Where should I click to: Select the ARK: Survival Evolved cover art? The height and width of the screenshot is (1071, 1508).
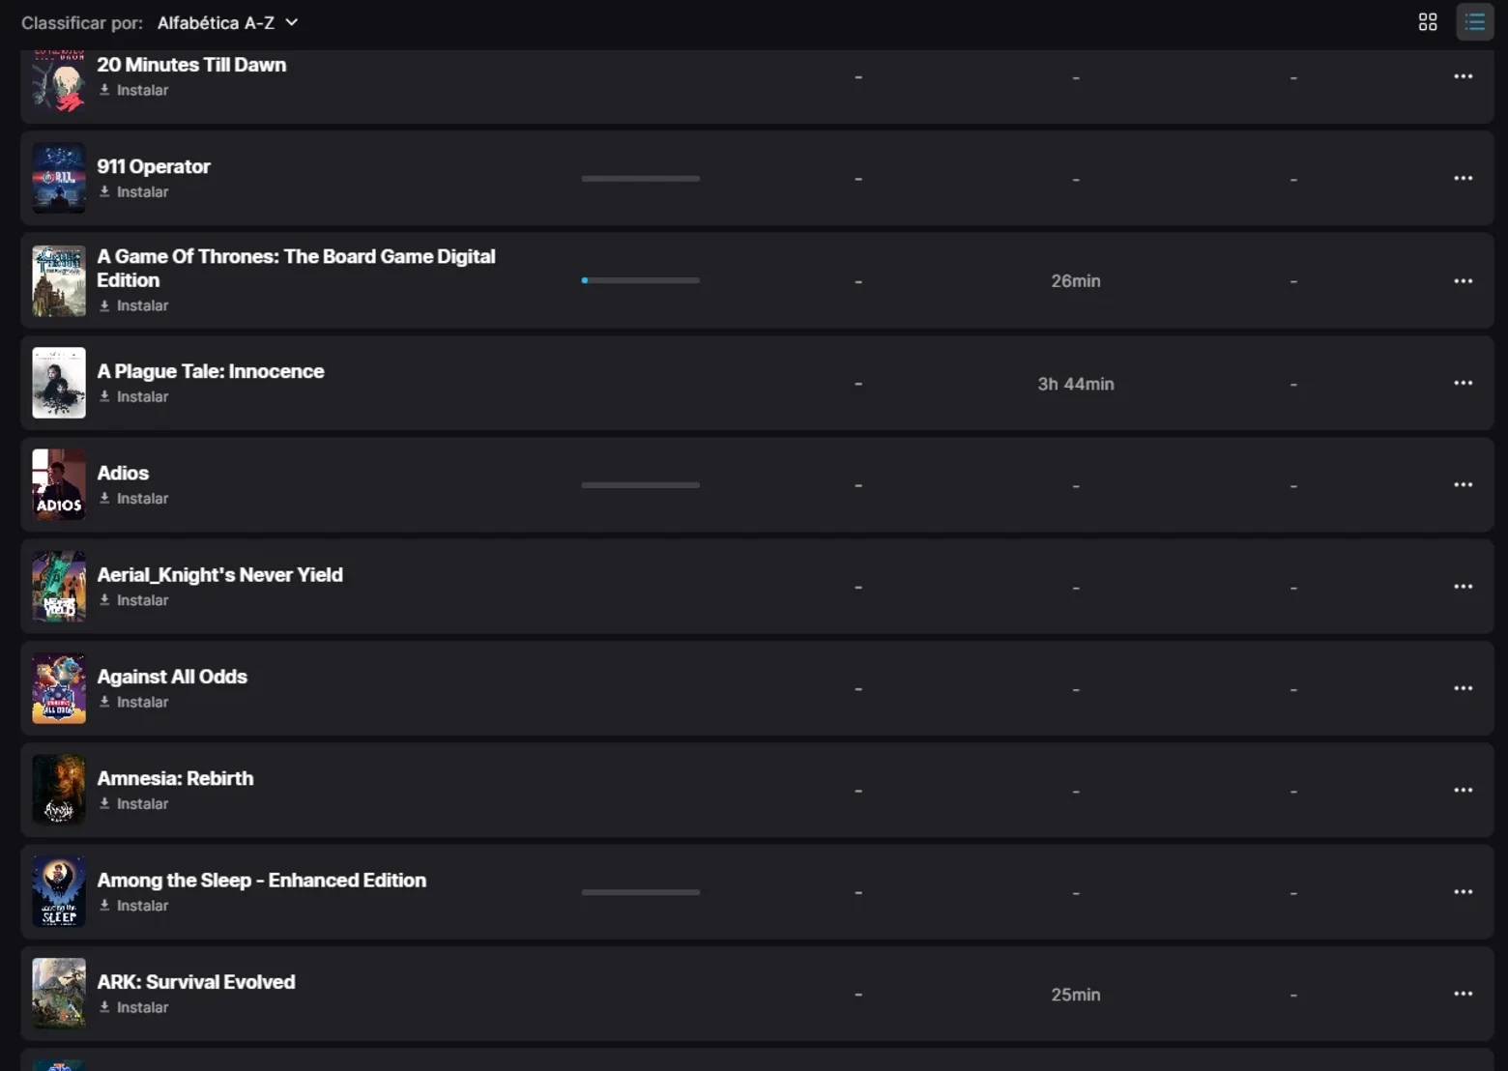click(x=59, y=994)
